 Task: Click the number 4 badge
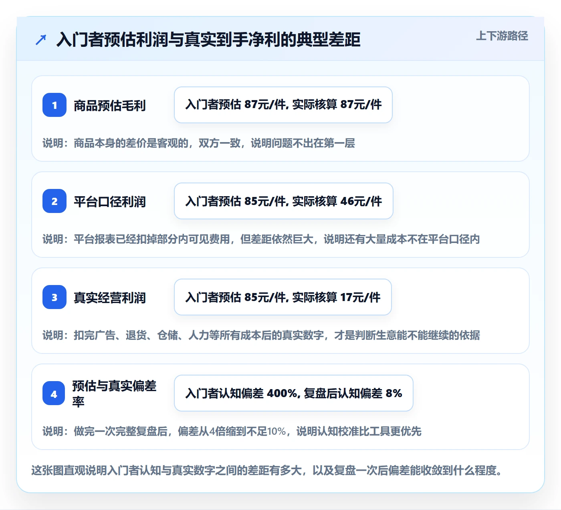click(x=54, y=393)
